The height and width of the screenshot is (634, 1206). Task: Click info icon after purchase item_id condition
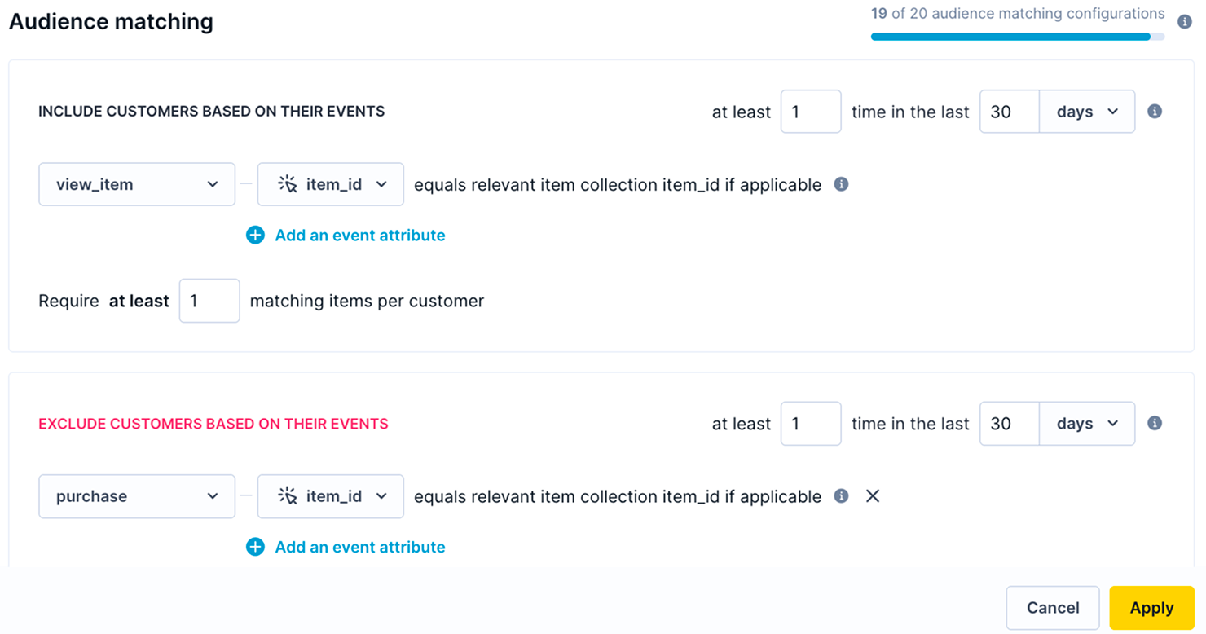842,495
